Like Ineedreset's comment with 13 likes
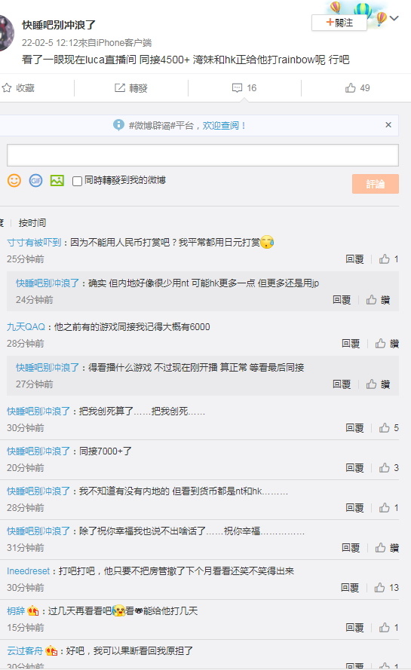The width and height of the screenshot is (411, 670). (379, 588)
